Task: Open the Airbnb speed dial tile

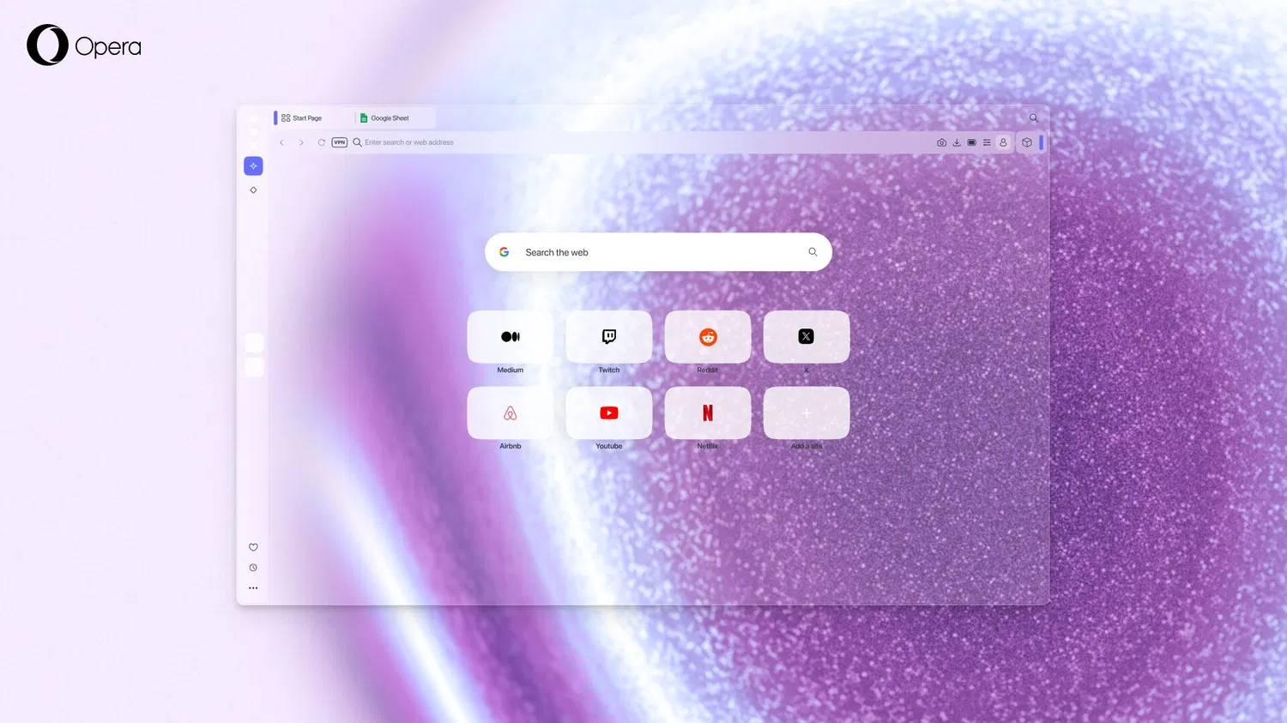Action: [x=511, y=413]
